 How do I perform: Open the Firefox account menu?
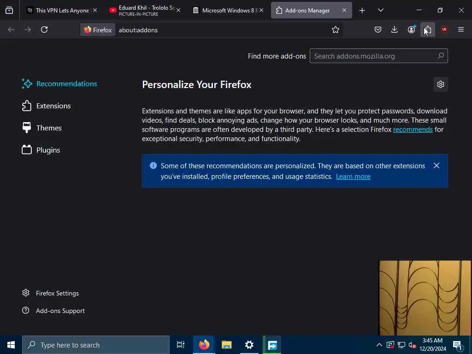point(411,29)
